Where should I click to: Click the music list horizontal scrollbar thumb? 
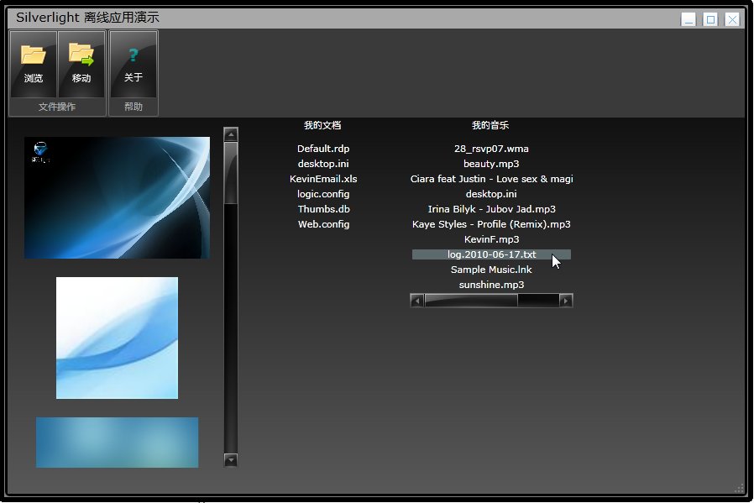coord(471,301)
